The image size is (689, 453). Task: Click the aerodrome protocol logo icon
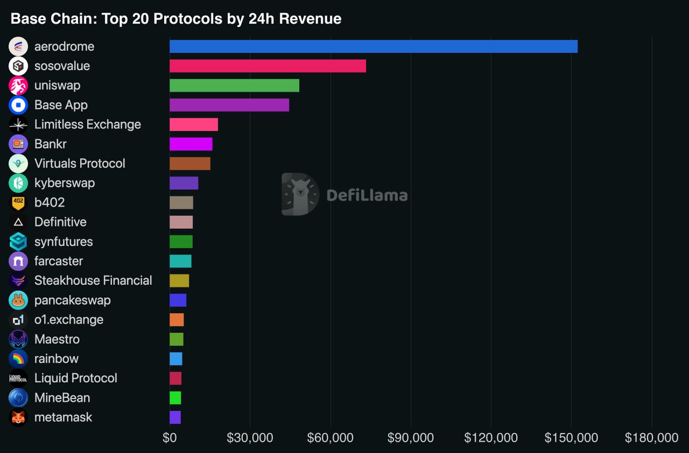pyautogui.click(x=18, y=47)
